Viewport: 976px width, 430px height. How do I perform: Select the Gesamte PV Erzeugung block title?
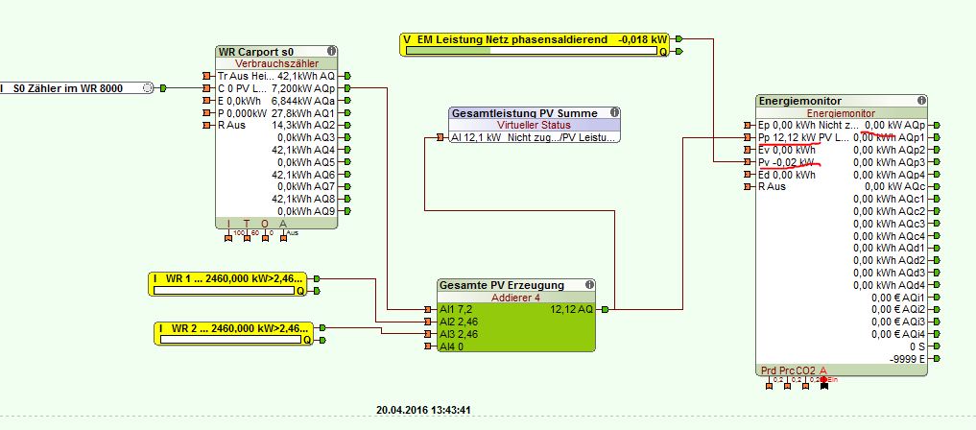click(502, 285)
